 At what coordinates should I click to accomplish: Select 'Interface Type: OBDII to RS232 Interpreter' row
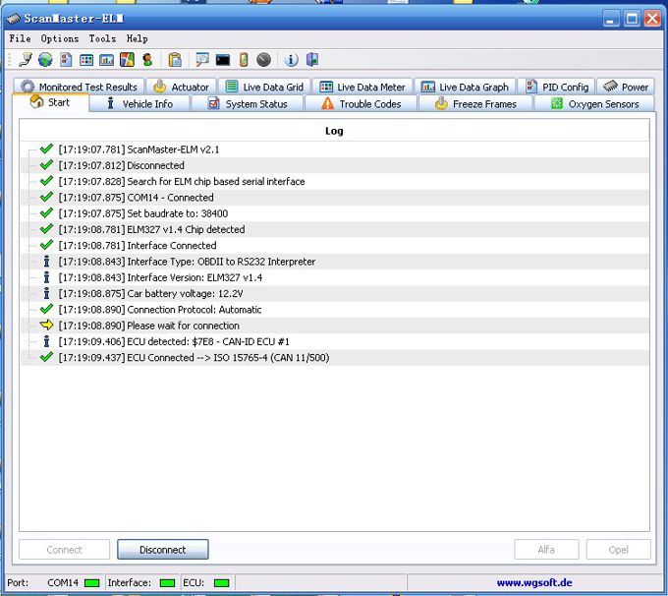pos(334,262)
